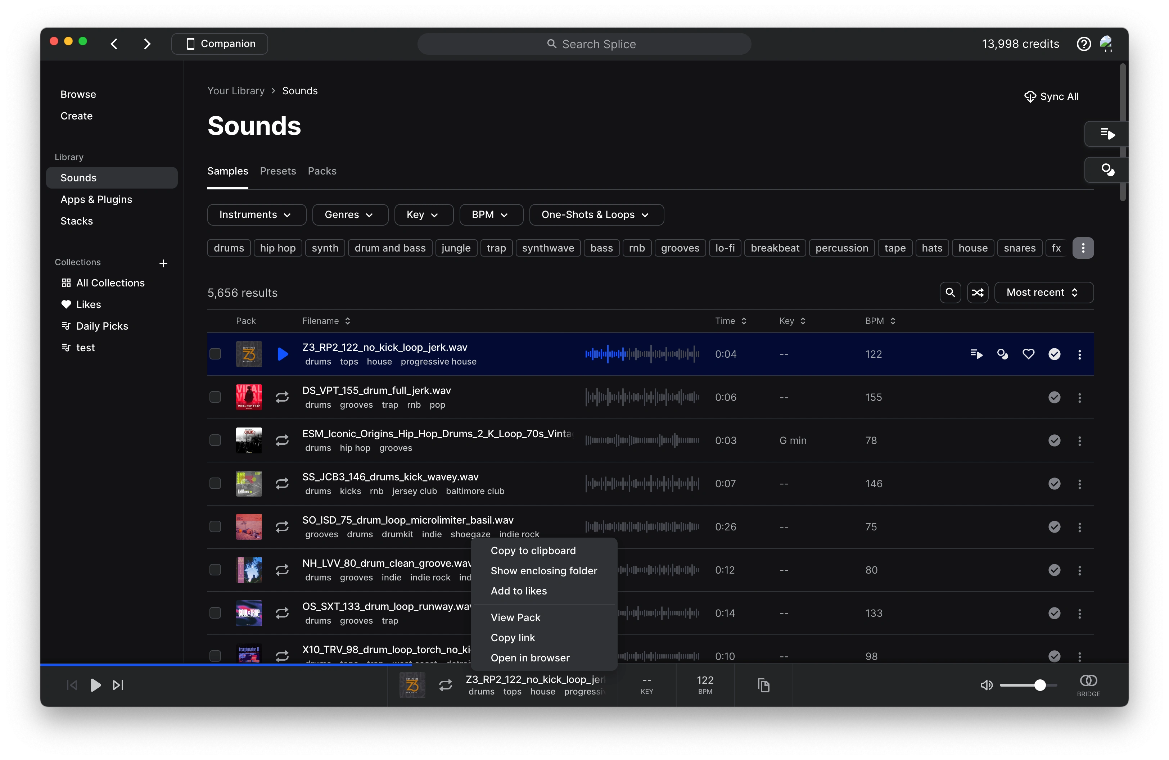Viewport: 1169px width, 760px height.
Task: Choose Show enclosing folder from the context menu
Action: [544, 571]
